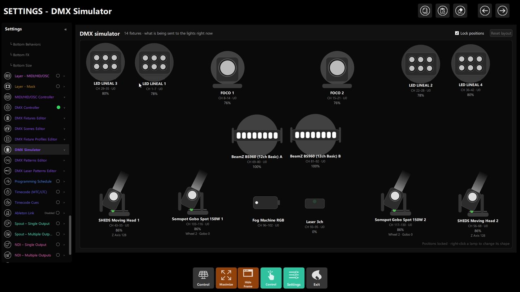Click the DMX Fixtures Editor sidebar icon

pyautogui.click(x=7, y=118)
